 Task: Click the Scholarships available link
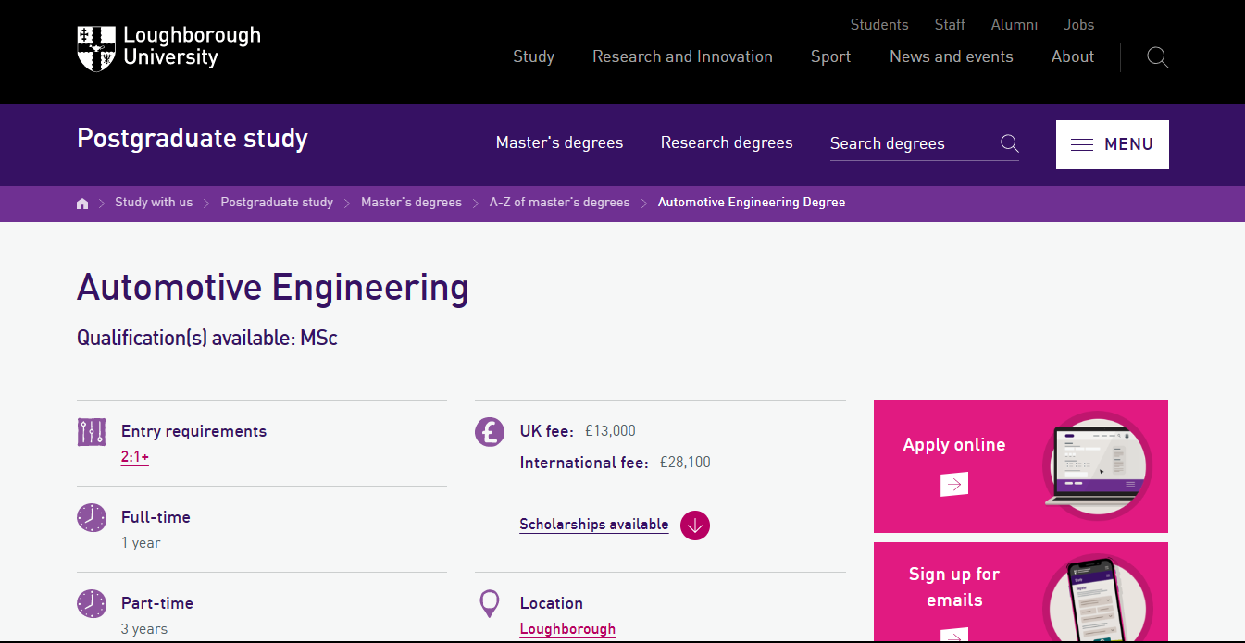pyautogui.click(x=593, y=525)
